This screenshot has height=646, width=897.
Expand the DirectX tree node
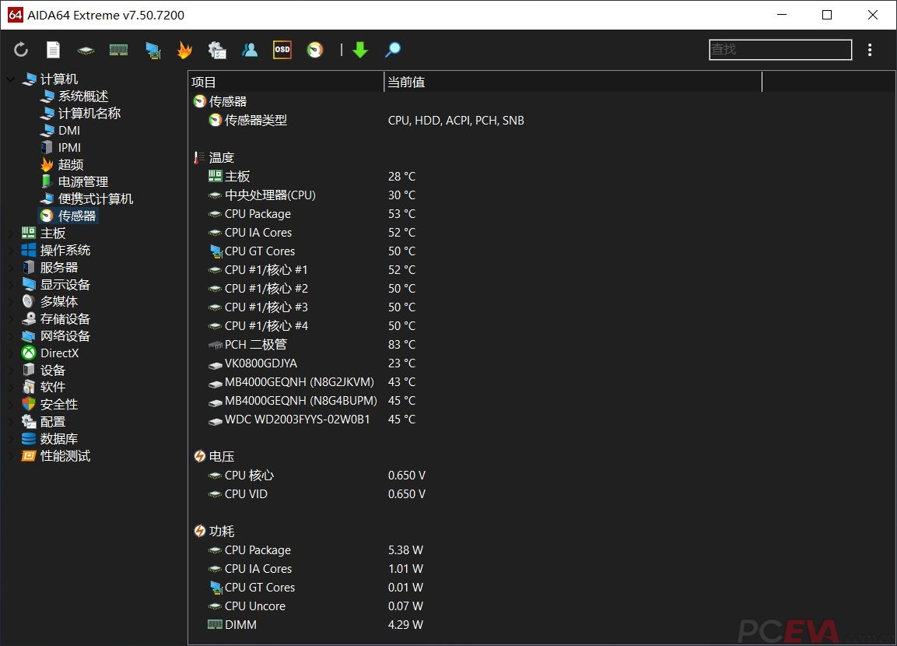pyautogui.click(x=11, y=353)
